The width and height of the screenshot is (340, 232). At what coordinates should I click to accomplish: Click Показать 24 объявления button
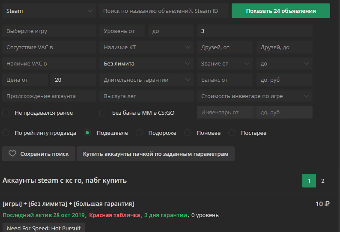click(x=281, y=11)
